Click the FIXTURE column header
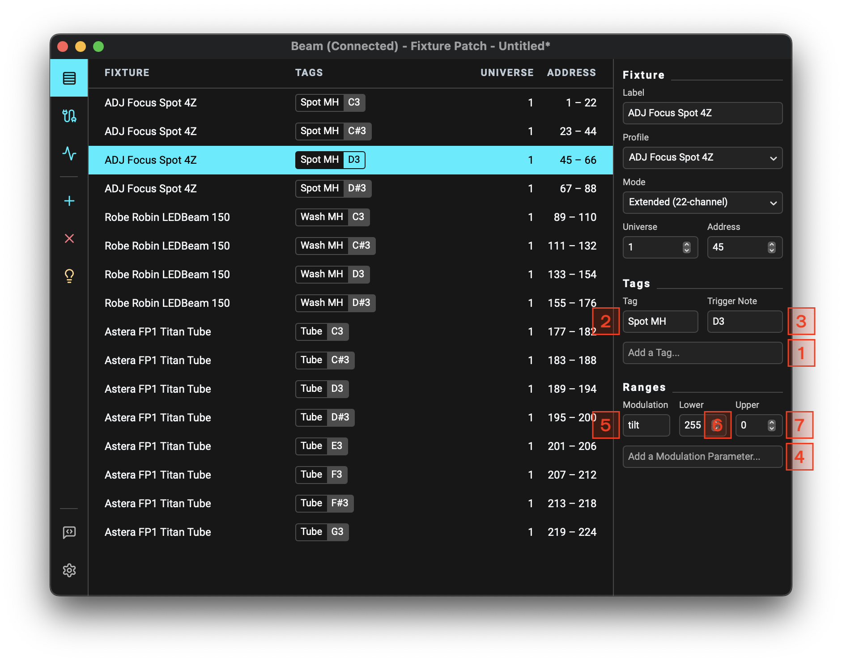The height and width of the screenshot is (662, 842). [x=127, y=72]
